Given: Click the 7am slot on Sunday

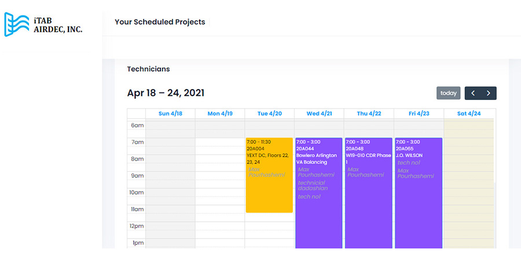Looking at the screenshot, I should point(170,142).
